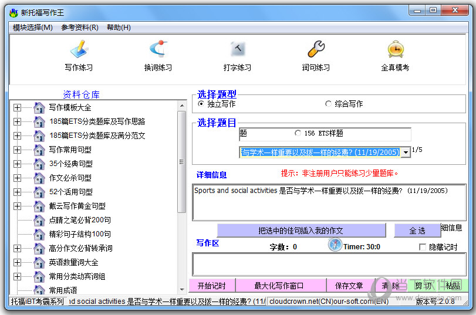Click the 详细信息 topic description box
This screenshot has width=476, height=315.
coord(329,202)
